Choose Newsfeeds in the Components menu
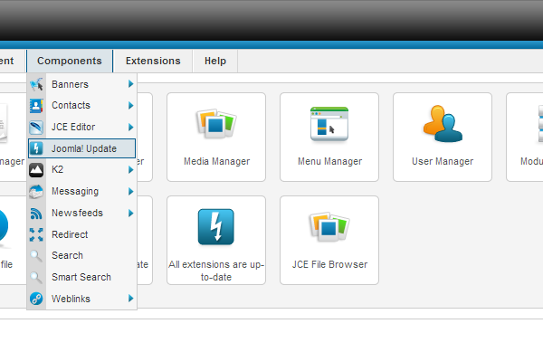 pos(81,213)
